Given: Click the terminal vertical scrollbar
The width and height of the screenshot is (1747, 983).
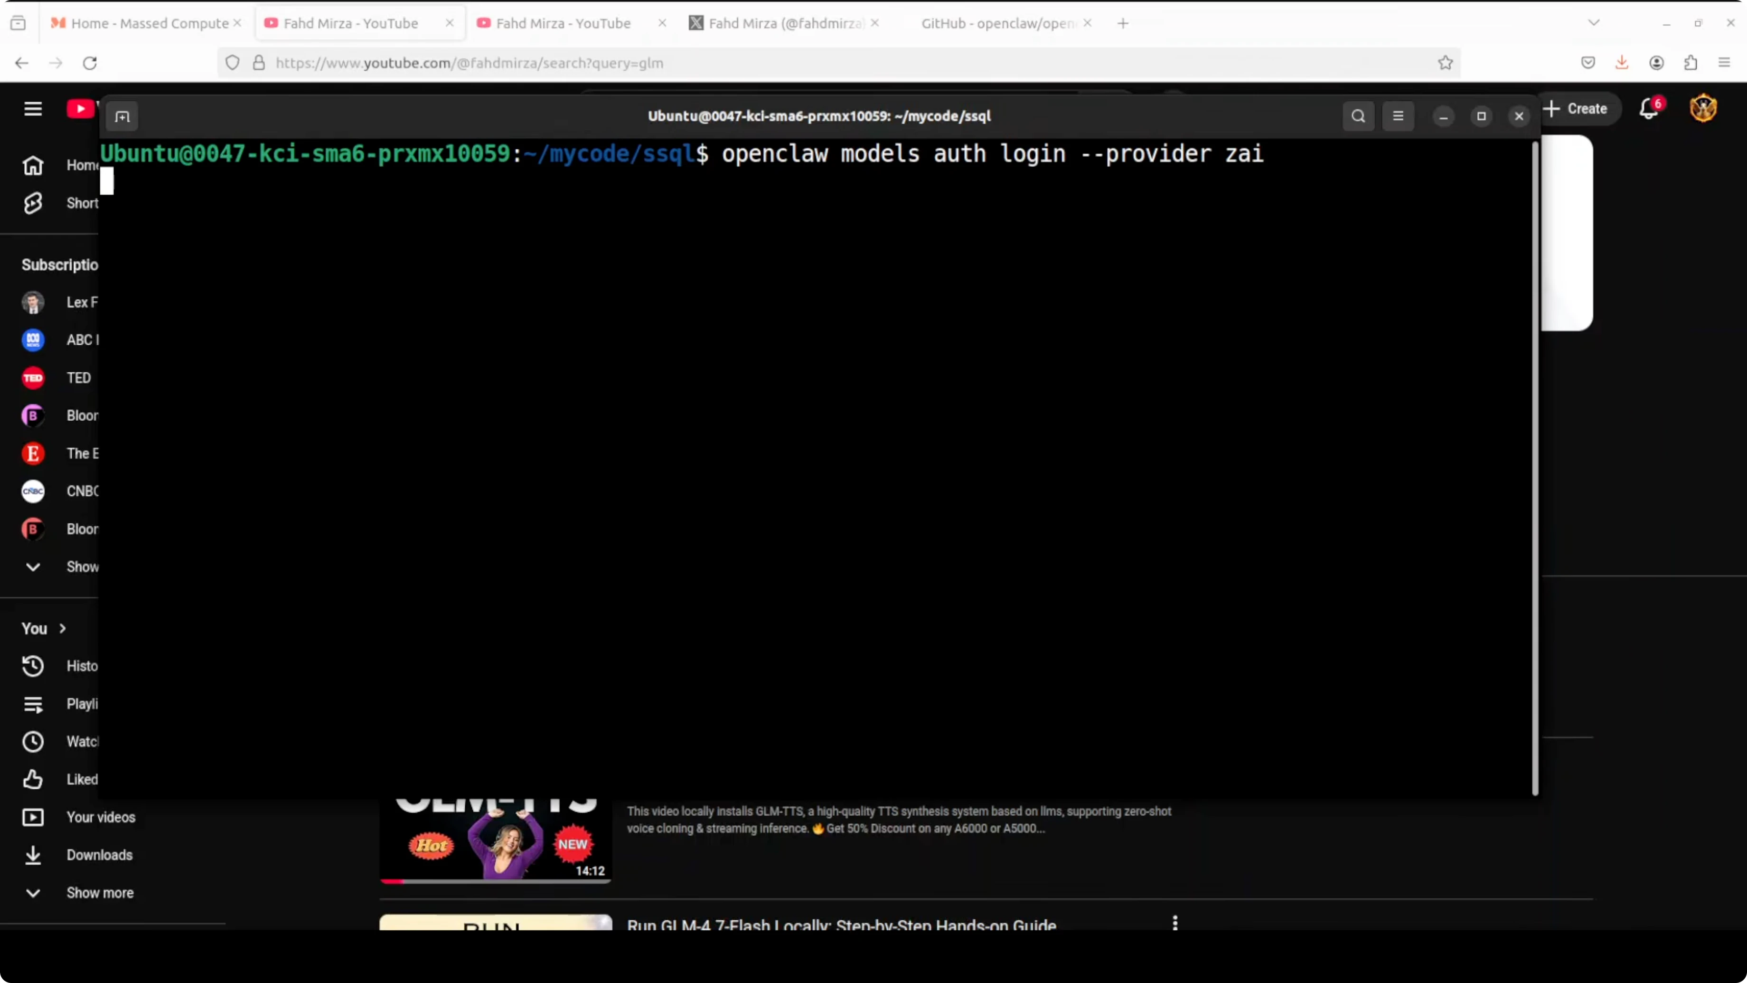Looking at the screenshot, I should 1535,468.
